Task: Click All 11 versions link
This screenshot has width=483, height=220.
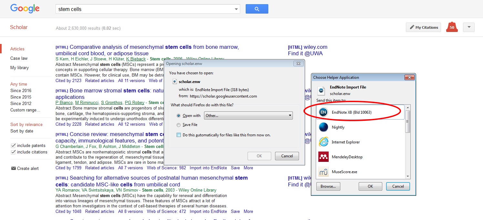Action: click(131, 80)
